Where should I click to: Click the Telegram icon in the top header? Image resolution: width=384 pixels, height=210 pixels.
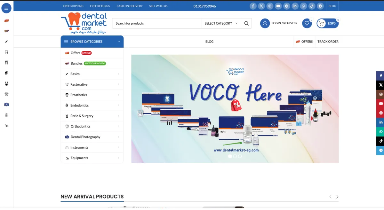[x=320, y=6]
